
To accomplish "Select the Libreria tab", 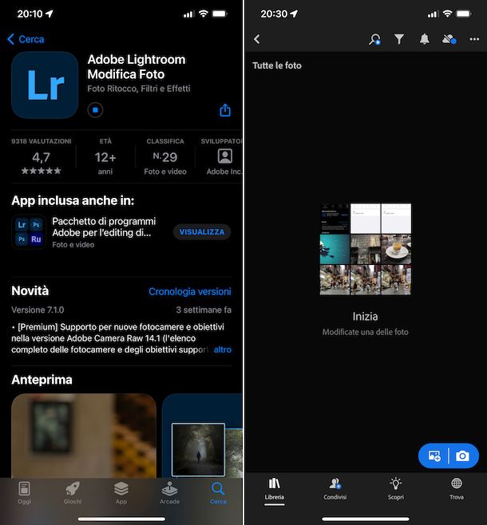I will pyautogui.click(x=275, y=489).
